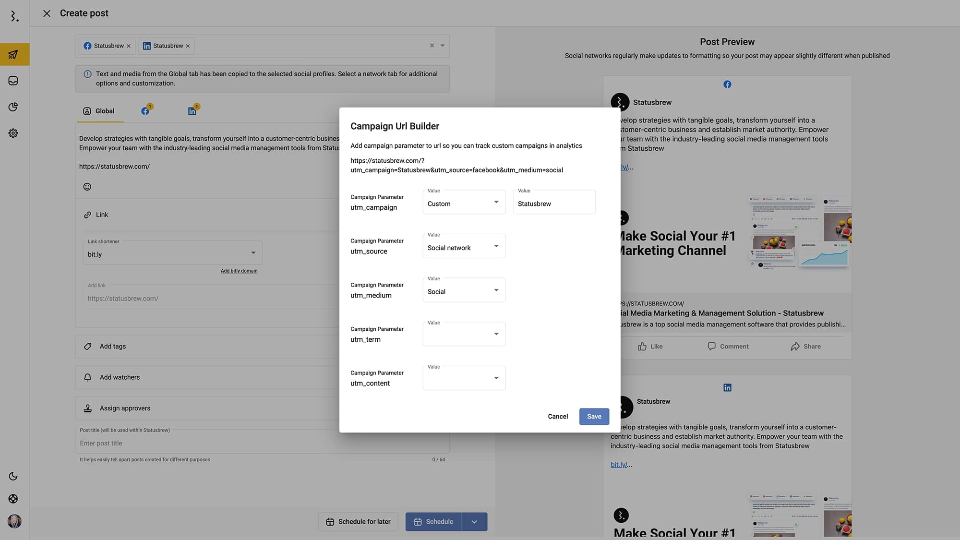
Task: Click the Add watchers bell icon
Action: click(87, 377)
